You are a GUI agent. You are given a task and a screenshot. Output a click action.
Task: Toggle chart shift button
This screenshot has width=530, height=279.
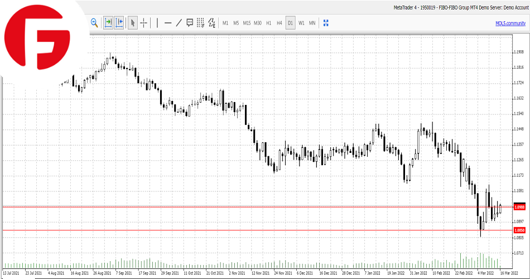tap(119, 23)
